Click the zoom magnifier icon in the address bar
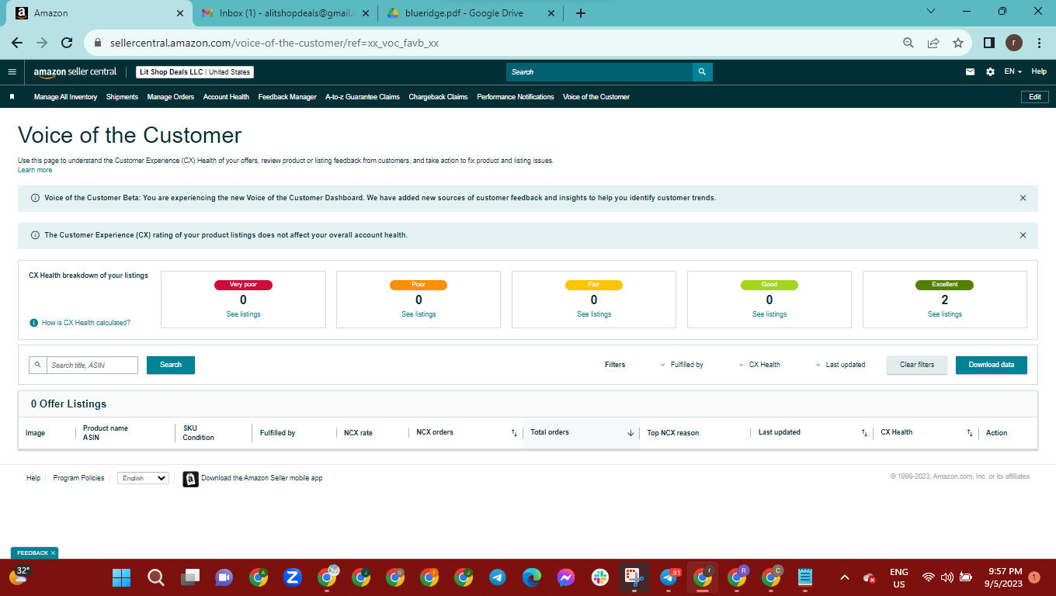This screenshot has height=596, width=1056. [x=908, y=43]
